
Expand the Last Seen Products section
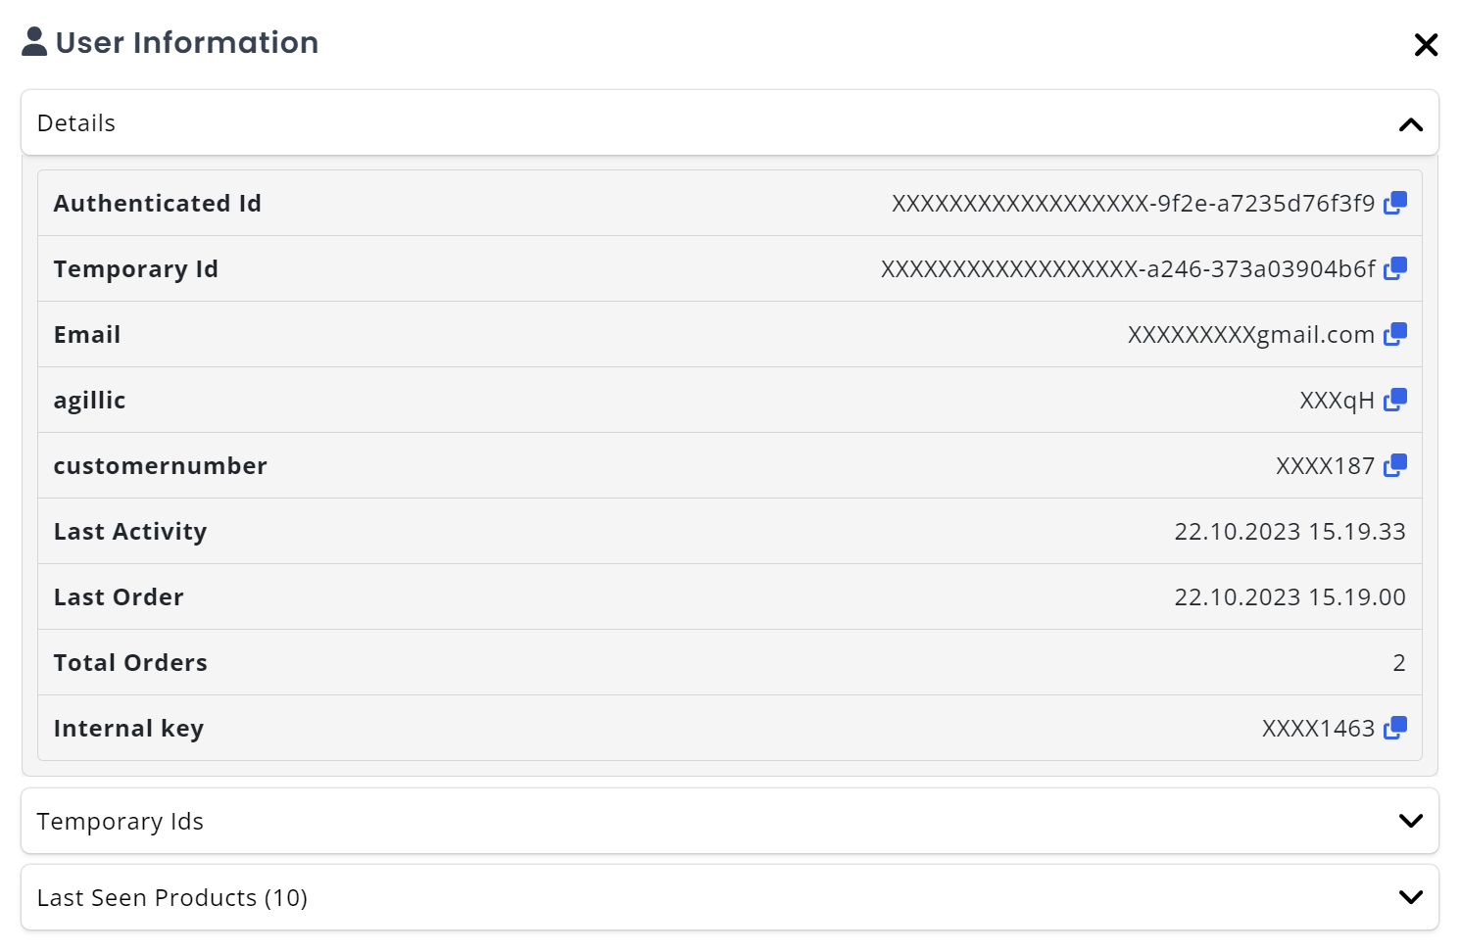(x=1410, y=896)
